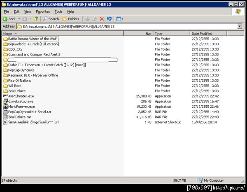The image size is (247, 192).
Task: Click the My Computer status bar zone
Action: (x=211, y=180)
